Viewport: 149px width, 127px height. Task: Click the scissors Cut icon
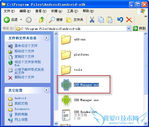pos(92,20)
